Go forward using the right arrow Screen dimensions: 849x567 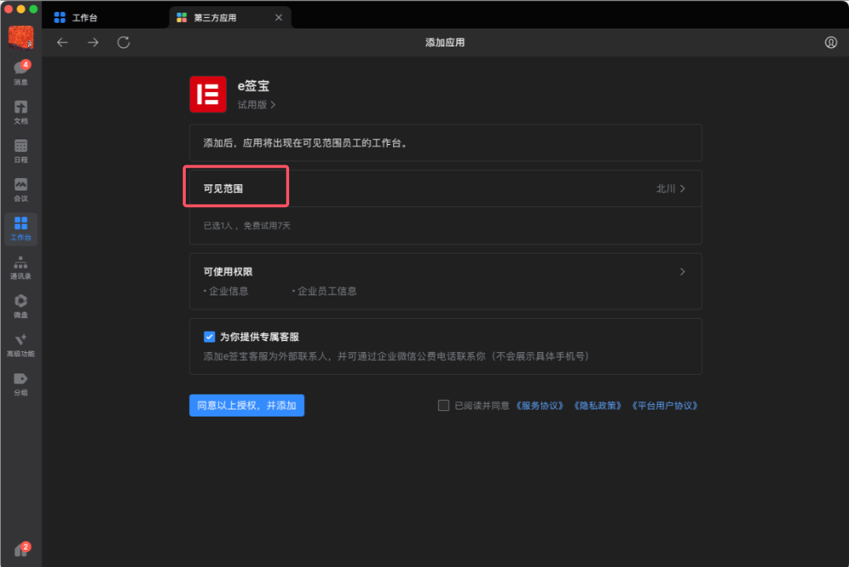point(93,43)
